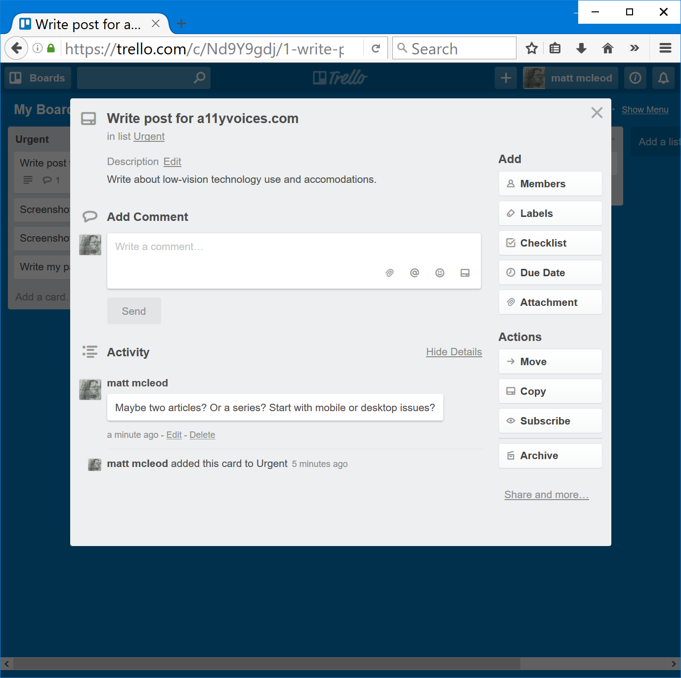Viewport: 681px width, 678px height.
Task: Delete the comment about two articles
Action: click(x=202, y=435)
